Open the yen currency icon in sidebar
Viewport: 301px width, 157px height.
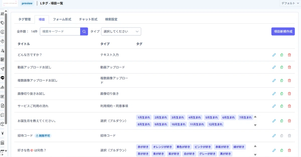coord(3,133)
